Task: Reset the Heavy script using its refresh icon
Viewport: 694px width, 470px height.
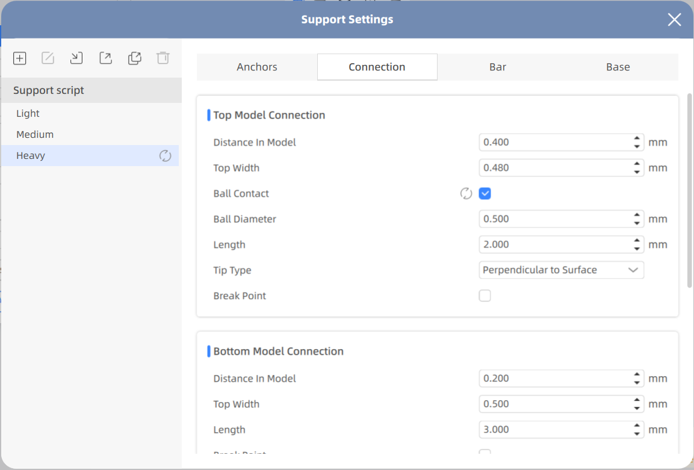Action: 166,156
